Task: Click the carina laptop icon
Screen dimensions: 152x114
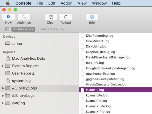Action: coord(7,43)
